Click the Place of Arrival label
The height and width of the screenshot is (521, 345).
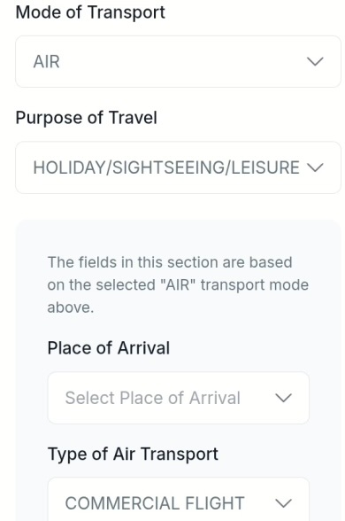109,348
